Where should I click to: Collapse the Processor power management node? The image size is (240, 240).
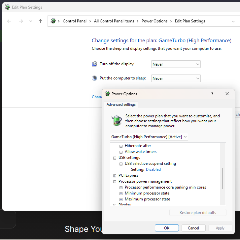115,182
